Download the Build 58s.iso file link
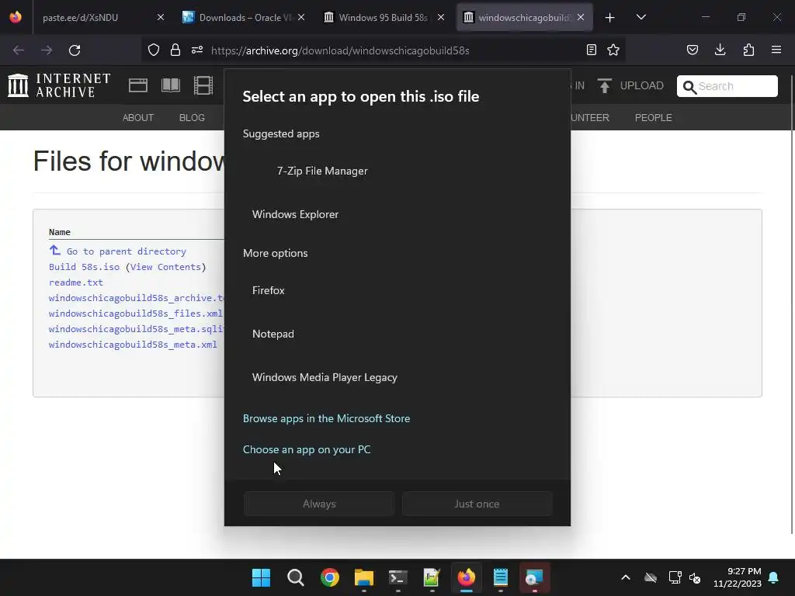Image resolution: width=795 pixels, height=596 pixels. (x=84, y=267)
